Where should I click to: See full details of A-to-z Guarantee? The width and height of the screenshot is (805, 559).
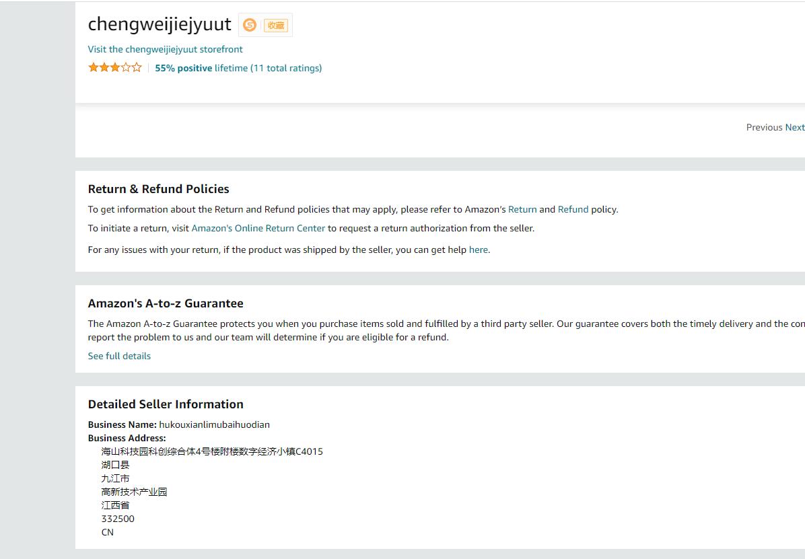[119, 356]
